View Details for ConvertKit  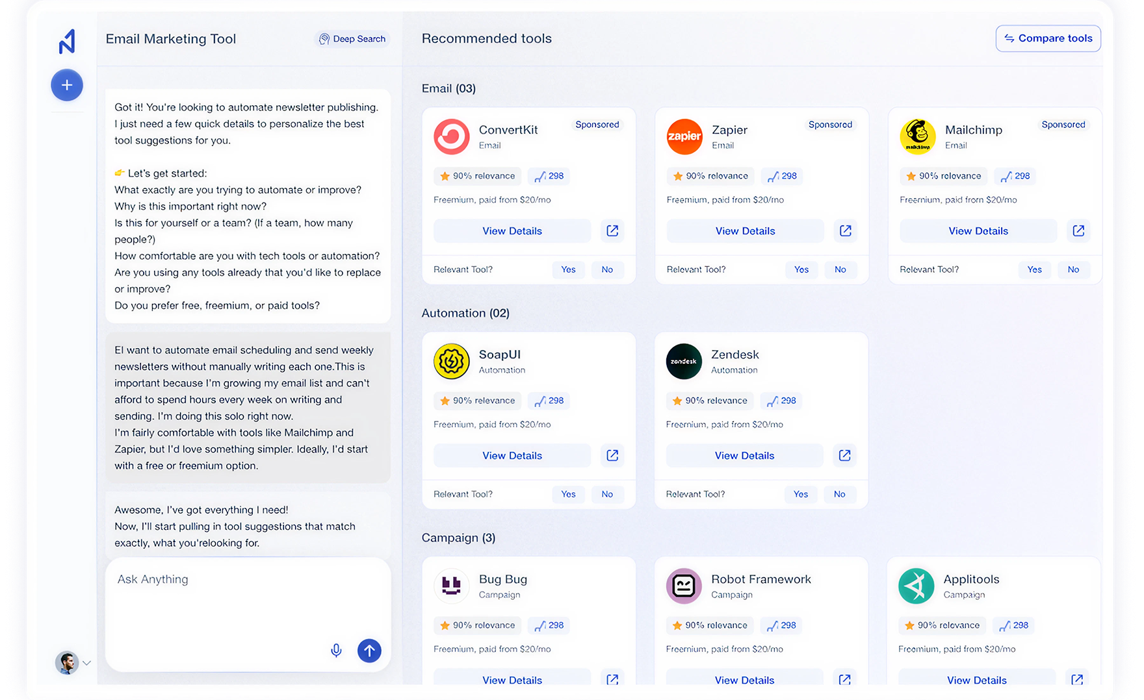click(512, 231)
